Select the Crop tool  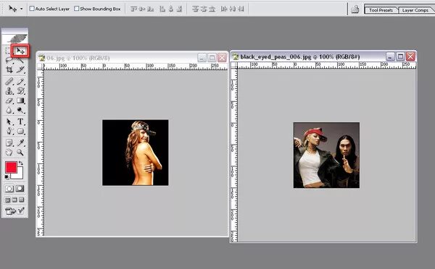[x=9, y=69]
